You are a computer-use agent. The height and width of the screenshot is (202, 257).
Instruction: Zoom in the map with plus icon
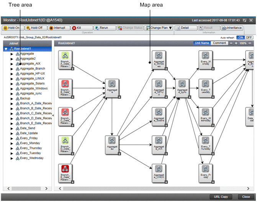pos(236,43)
